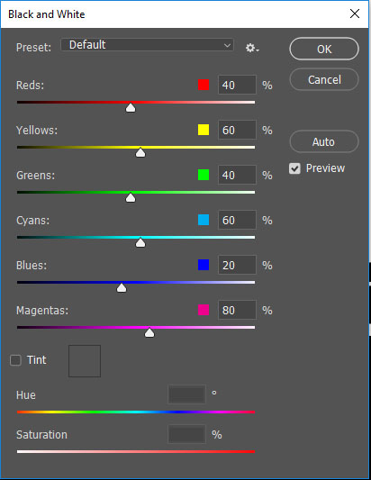Expand the Preset dropdown showing Default

coord(148,45)
